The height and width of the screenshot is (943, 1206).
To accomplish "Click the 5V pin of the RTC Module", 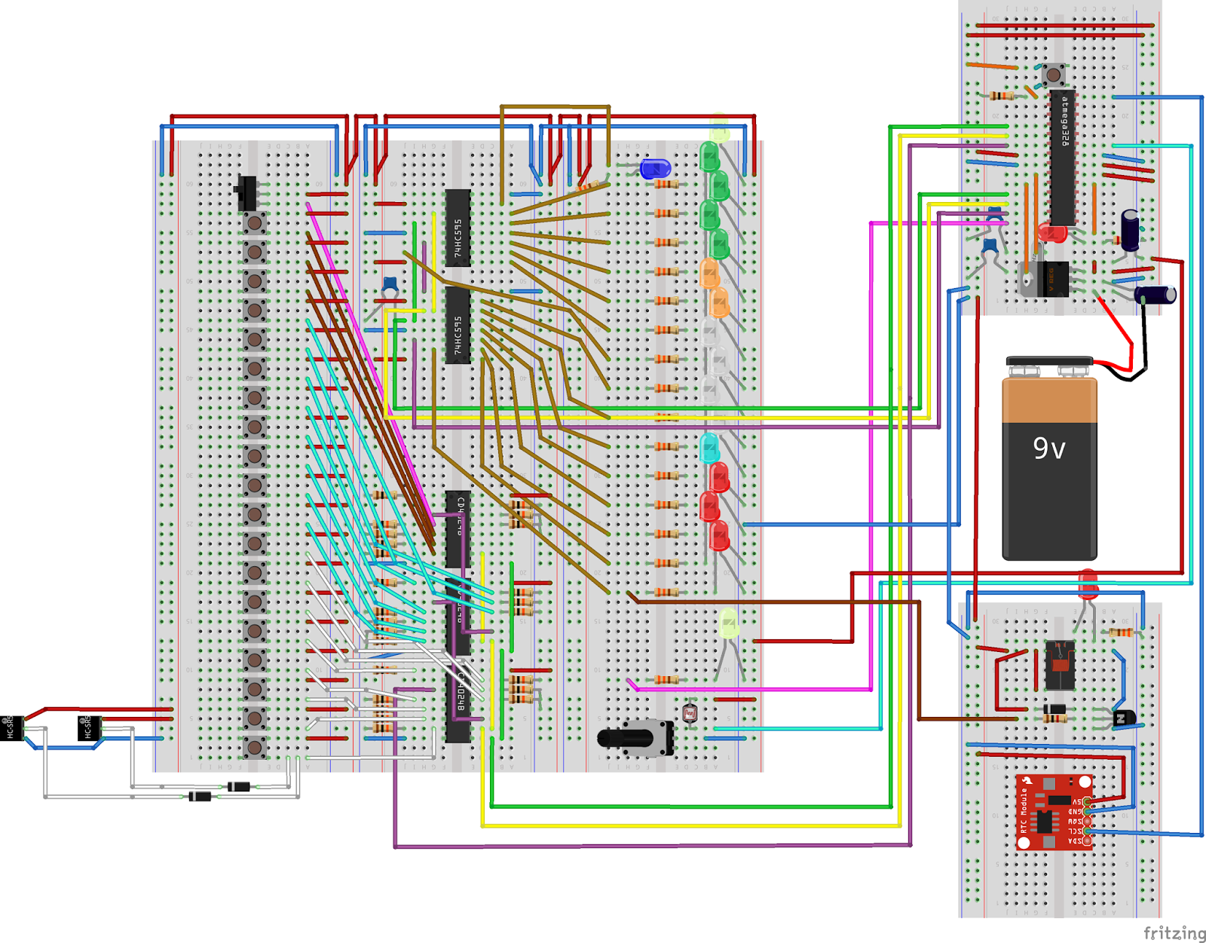I will (x=1085, y=802).
